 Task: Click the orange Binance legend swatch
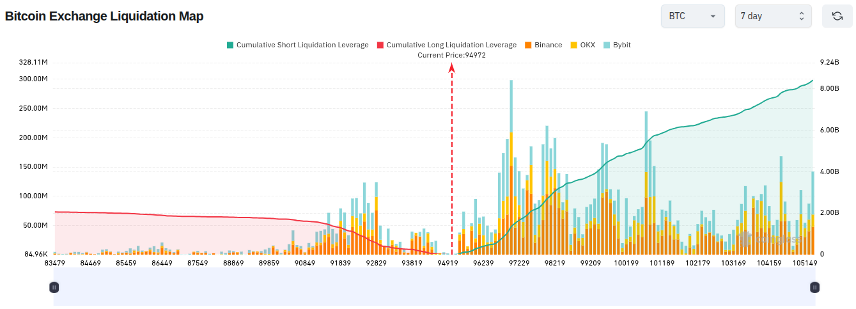pyautogui.click(x=528, y=45)
